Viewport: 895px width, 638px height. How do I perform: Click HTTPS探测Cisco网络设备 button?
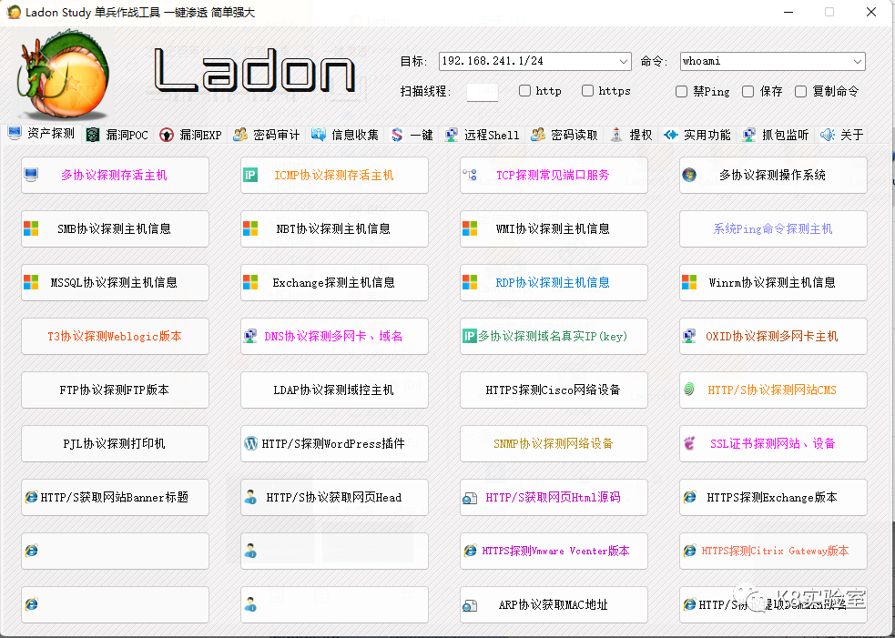pos(554,390)
